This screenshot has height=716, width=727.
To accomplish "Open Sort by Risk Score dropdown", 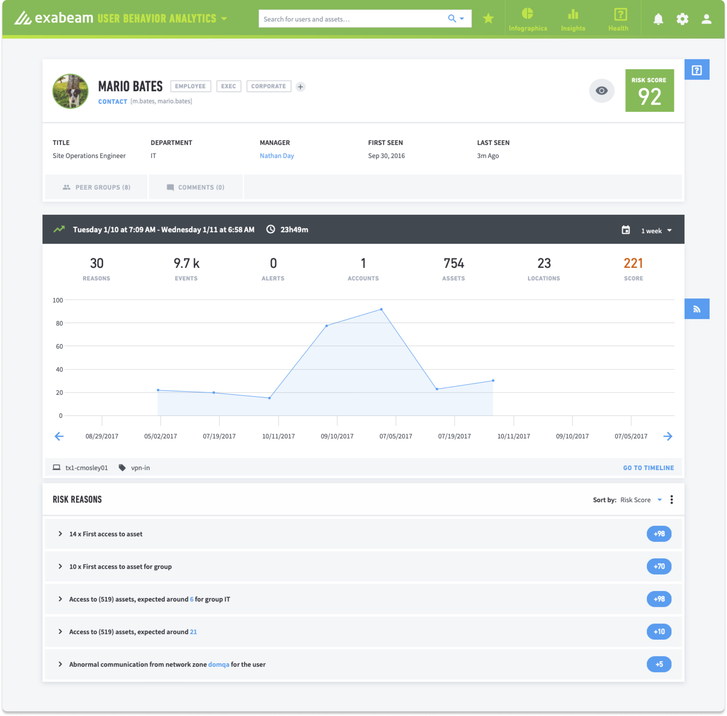I will tap(641, 500).
